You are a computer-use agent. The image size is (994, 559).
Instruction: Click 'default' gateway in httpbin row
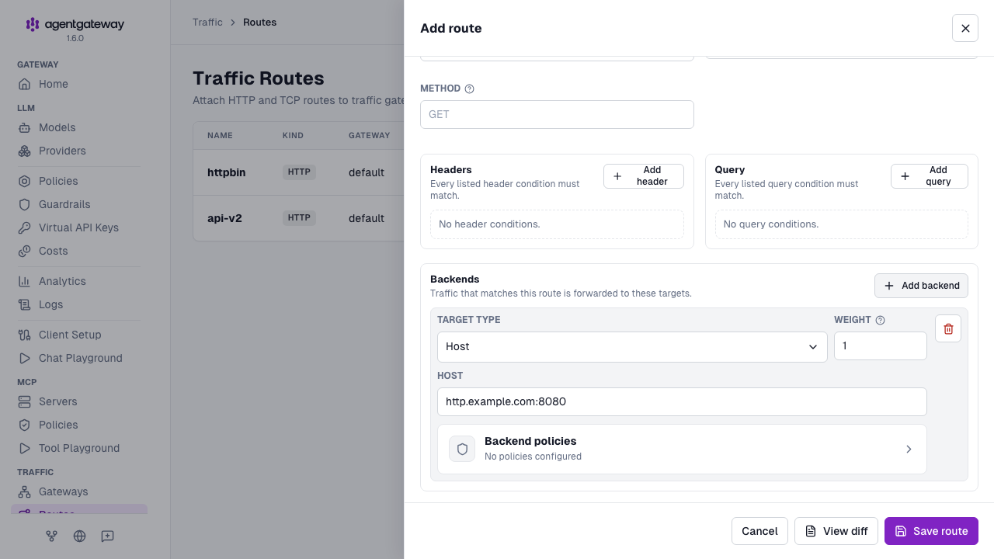367,172
